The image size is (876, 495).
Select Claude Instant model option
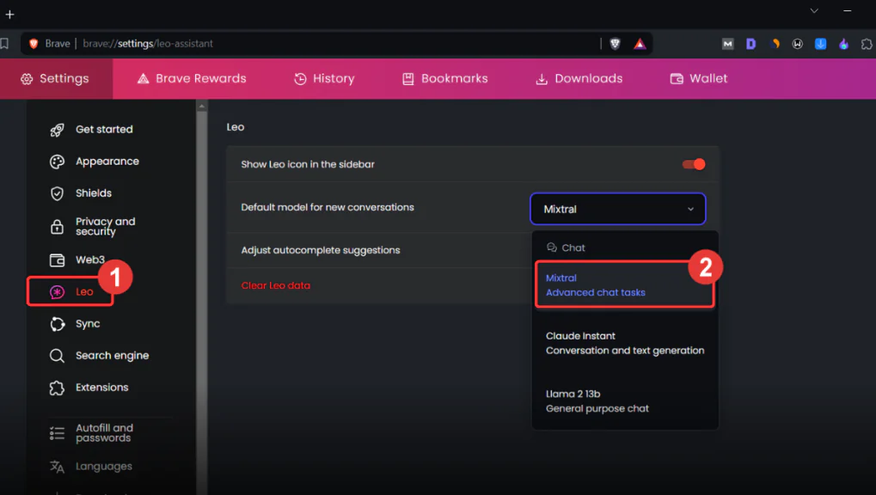(x=625, y=343)
